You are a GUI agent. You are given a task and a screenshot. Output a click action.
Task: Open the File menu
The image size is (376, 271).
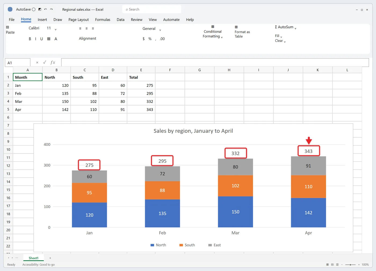(12, 20)
